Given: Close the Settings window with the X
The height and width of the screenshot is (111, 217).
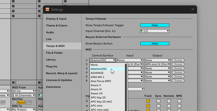Looking at the screenshot, I should pyautogui.click(x=193, y=9).
